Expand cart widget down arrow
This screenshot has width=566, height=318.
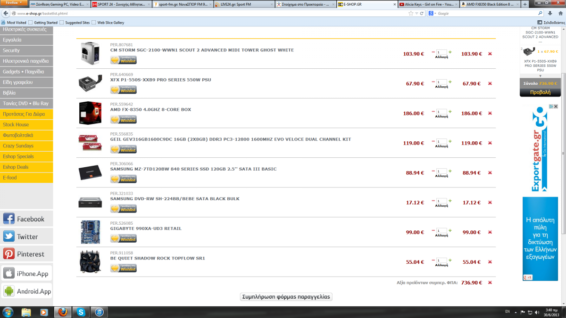(x=541, y=76)
